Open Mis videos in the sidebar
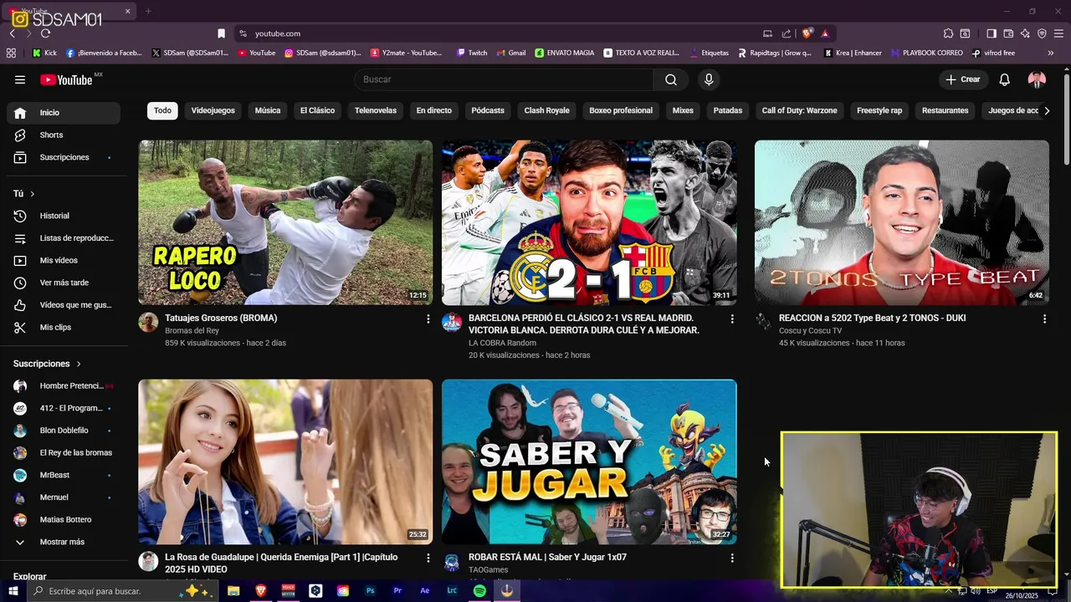The image size is (1071, 602). (64, 260)
